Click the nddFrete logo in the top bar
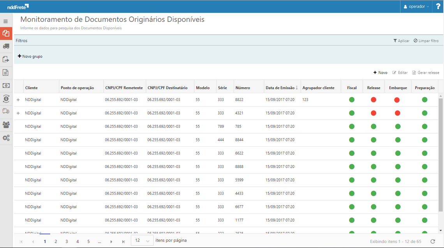Screen dimensions: 444x248 [17, 6]
